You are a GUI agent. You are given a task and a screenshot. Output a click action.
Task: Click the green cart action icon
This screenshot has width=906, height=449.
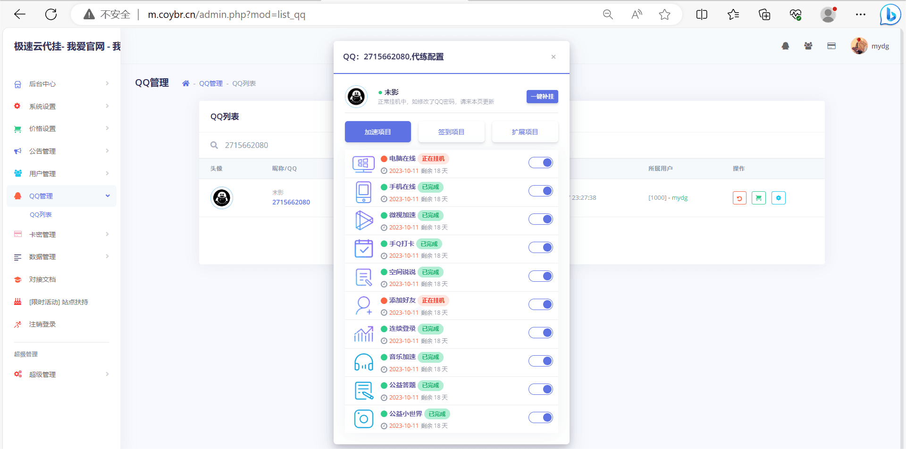(x=759, y=198)
